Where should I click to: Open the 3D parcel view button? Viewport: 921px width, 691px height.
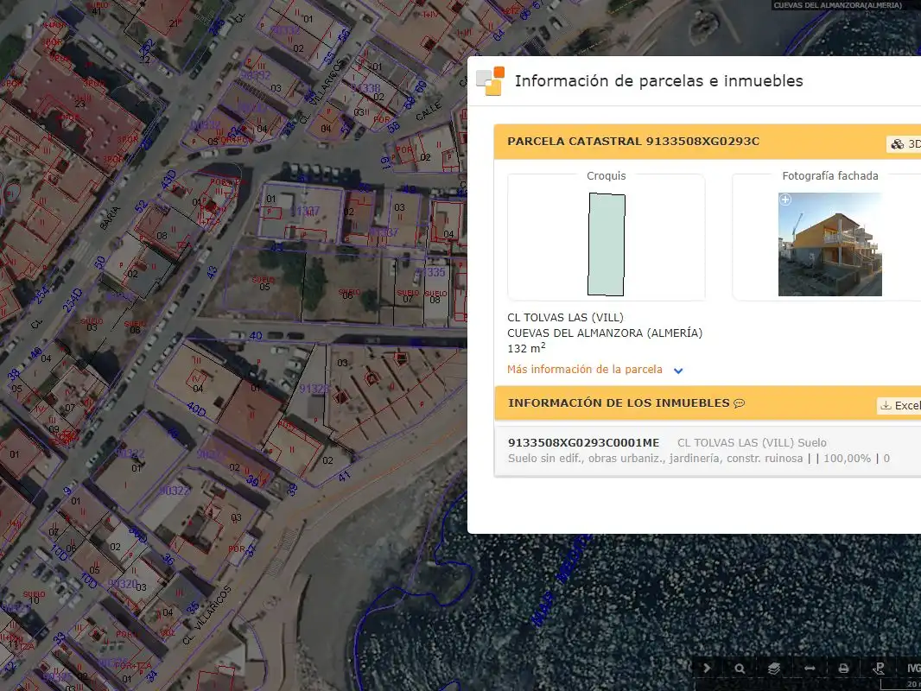click(904, 144)
